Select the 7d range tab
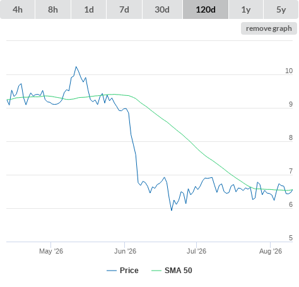 point(124,9)
